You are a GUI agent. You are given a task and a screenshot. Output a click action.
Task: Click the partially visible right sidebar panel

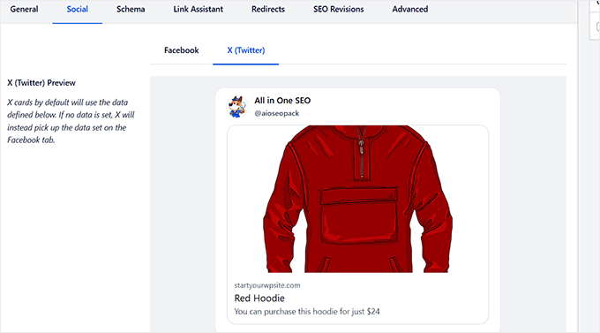point(594,19)
